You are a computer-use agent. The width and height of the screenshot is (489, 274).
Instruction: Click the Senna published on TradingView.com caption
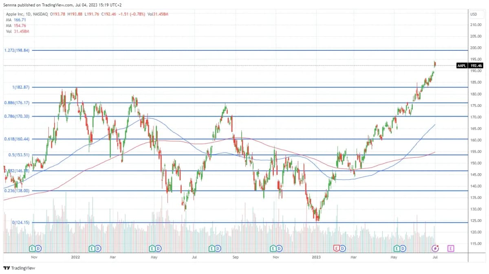[62, 5]
